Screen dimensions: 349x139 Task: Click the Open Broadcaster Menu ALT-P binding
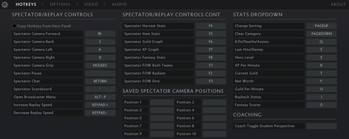tap(100, 97)
